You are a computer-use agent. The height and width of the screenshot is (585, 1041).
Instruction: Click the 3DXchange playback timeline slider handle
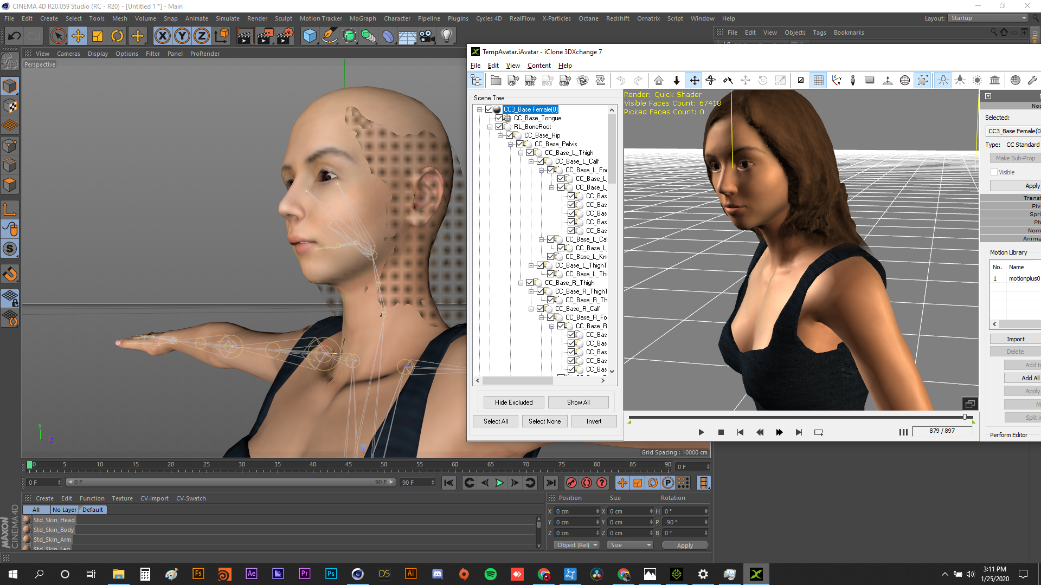coord(965,417)
